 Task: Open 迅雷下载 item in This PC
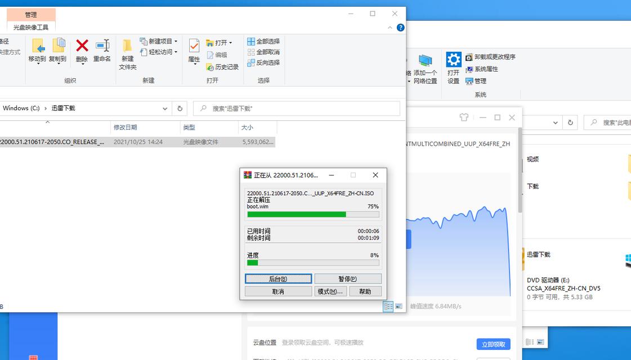(x=539, y=255)
